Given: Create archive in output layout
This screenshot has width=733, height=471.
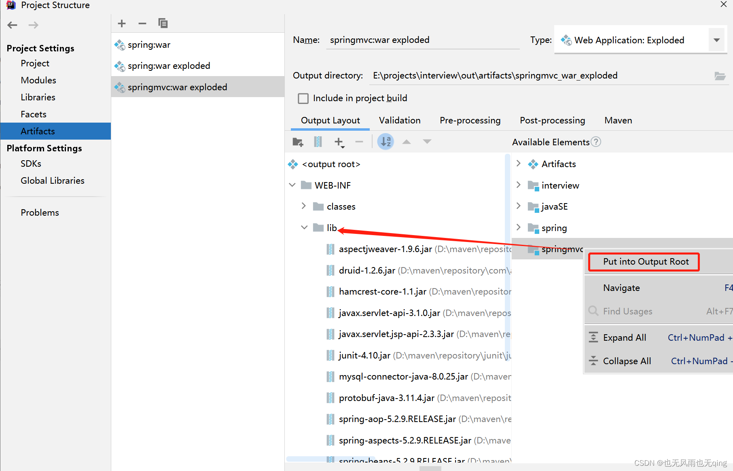Looking at the screenshot, I should (318, 142).
